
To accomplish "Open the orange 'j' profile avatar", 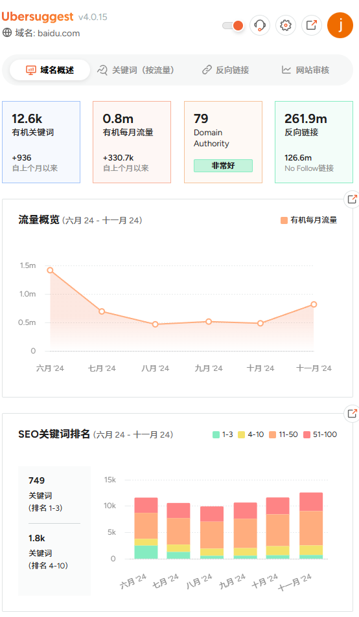I will click(340, 26).
